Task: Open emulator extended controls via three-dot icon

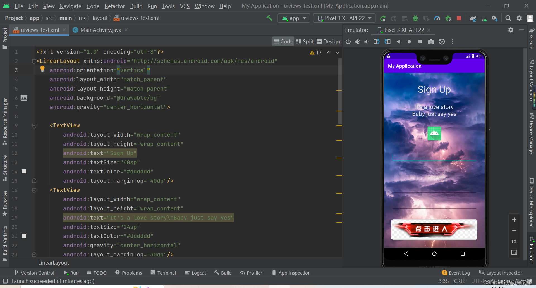Action: [x=453, y=41]
